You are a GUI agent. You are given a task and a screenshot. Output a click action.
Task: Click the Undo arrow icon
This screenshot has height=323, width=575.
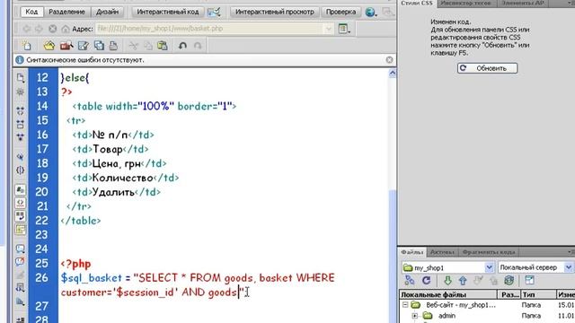tap(182, 46)
